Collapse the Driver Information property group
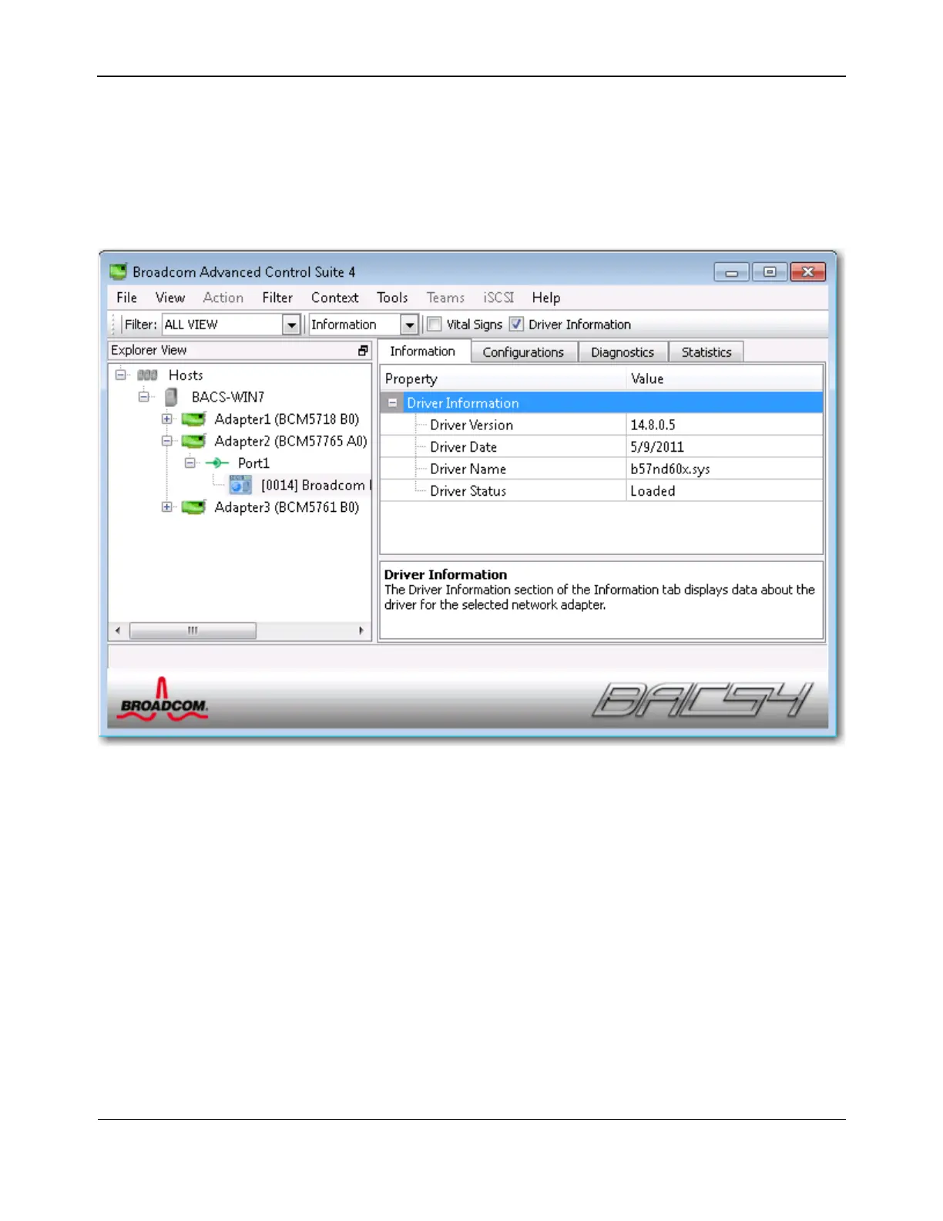This screenshot has width=943, height=1221. pyautogui.click(x=392, y=403)
